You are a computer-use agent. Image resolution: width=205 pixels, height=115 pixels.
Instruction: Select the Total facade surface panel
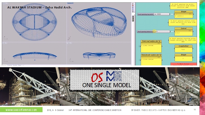click(x=151, y=59)
